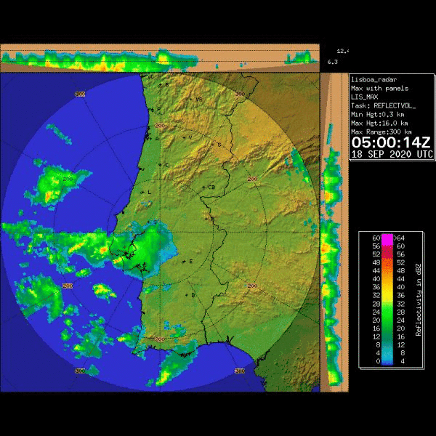Screen dimensions: 436x436
Task: Click the 'Reflectivity in dBZ' legend title
Action: [418, 299]
